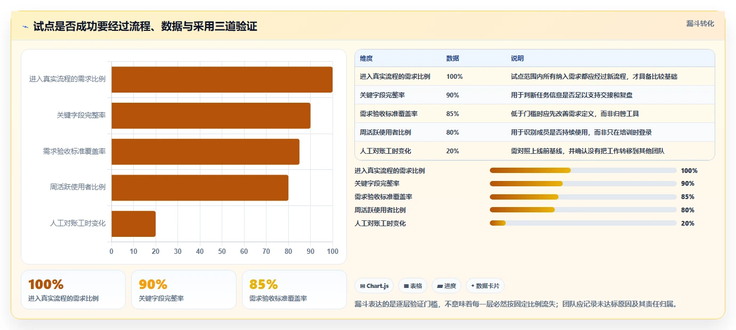Click the x-axis tick value 0

[x=111, y=251]
